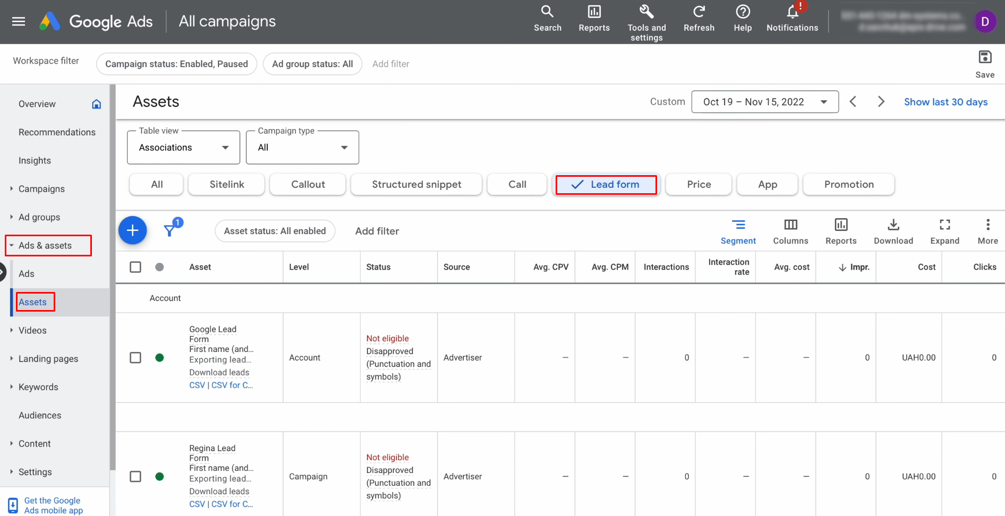1005x516 pixels.
Task: Open Segment options
Action: (738, 231)
